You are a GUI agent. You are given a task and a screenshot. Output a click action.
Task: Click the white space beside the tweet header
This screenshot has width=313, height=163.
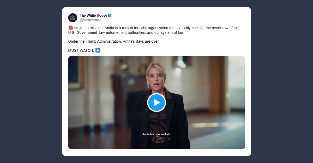pyautogui.click(x=183, y=18)
